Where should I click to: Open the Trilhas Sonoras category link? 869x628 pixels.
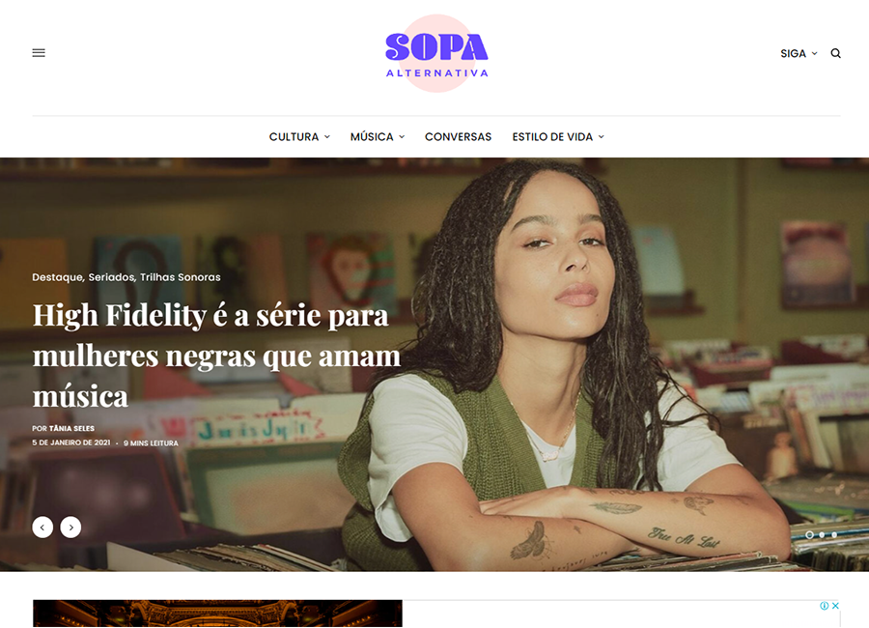pos(181,277)
